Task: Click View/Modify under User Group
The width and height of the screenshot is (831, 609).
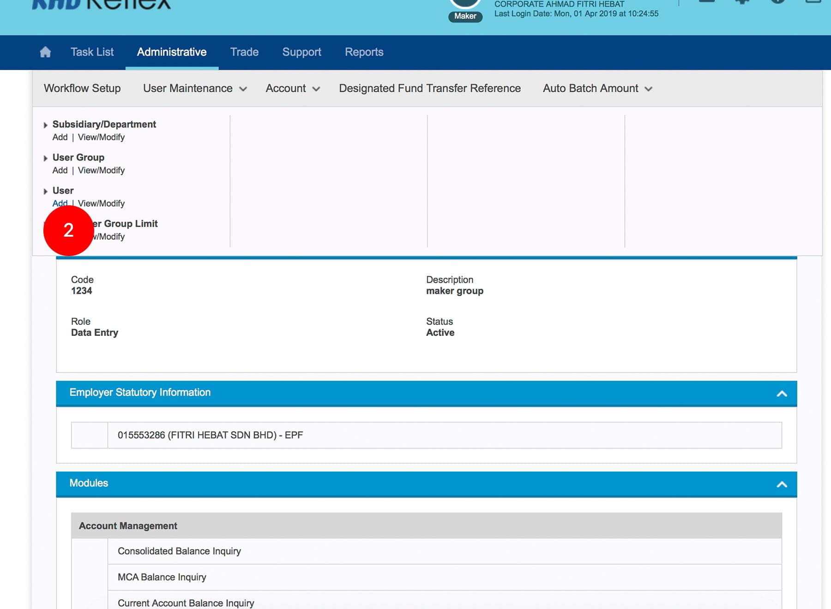Action: (101, 171)
